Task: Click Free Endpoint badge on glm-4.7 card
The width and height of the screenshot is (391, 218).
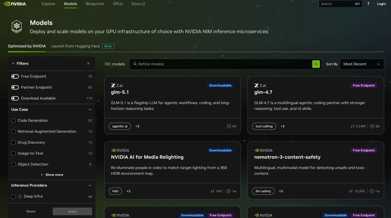Action: (364, 86)
